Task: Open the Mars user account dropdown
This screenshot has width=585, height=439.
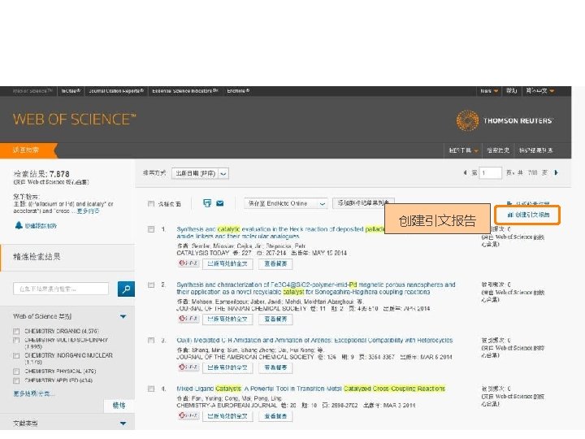Action: [x=489, y=91]
